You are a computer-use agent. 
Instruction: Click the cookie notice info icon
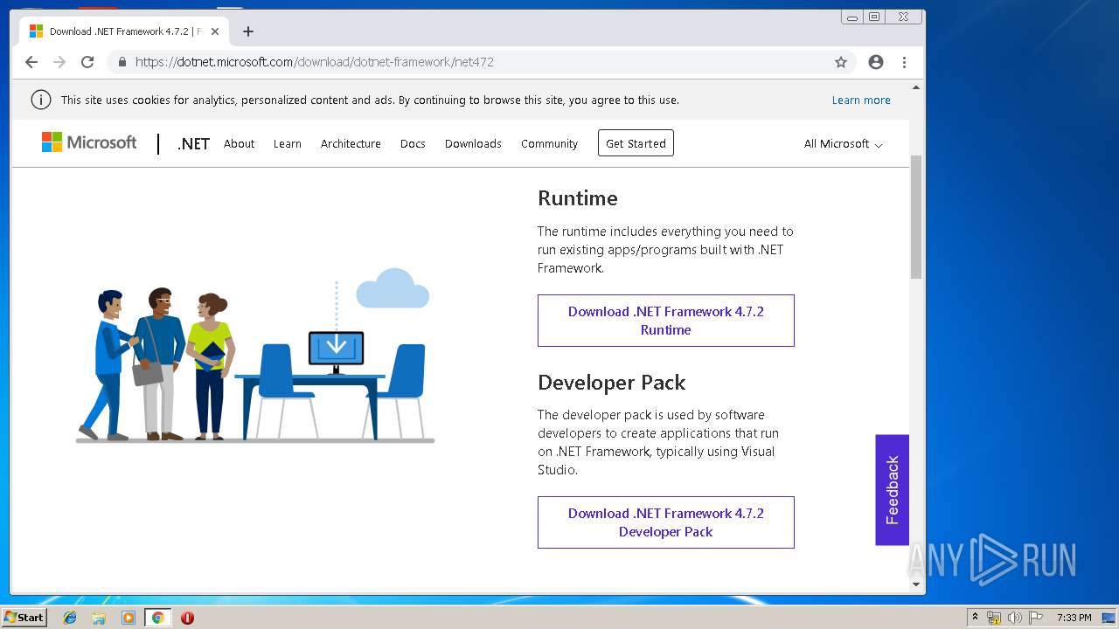click(41, 100)
